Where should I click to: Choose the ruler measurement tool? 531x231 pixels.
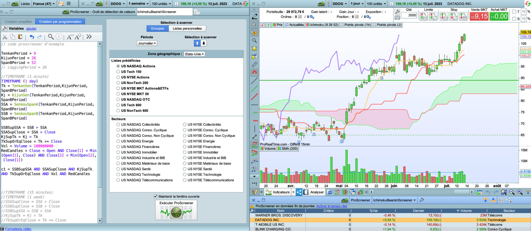pyautogui.click(x=255, y=64)
